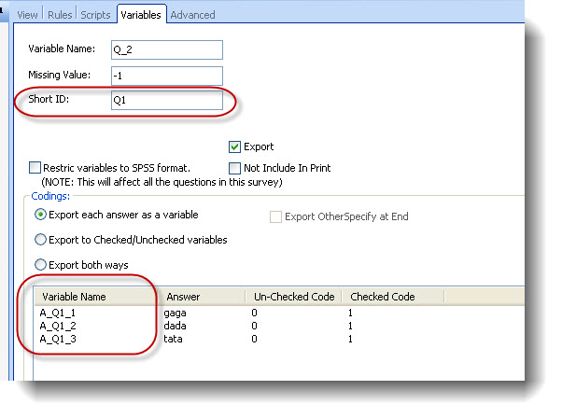The width and height of the screenshot is (562, 418).
Task: Toggle Export OtherSpecify at End checkbox
Action: (275, 216)
